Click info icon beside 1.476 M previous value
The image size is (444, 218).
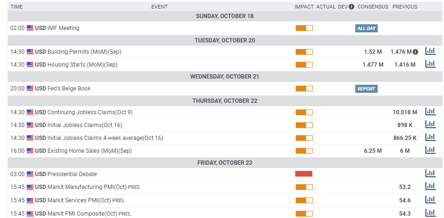click(x=415, y=52)
